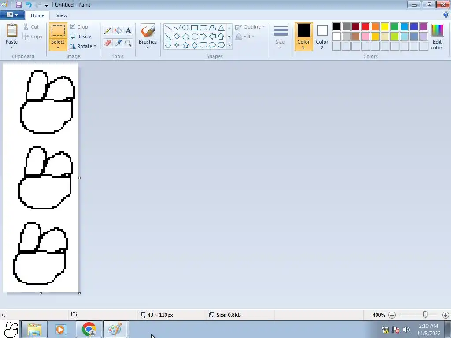
Task: Click the Save icon in title bar
Action: [19, 4]
